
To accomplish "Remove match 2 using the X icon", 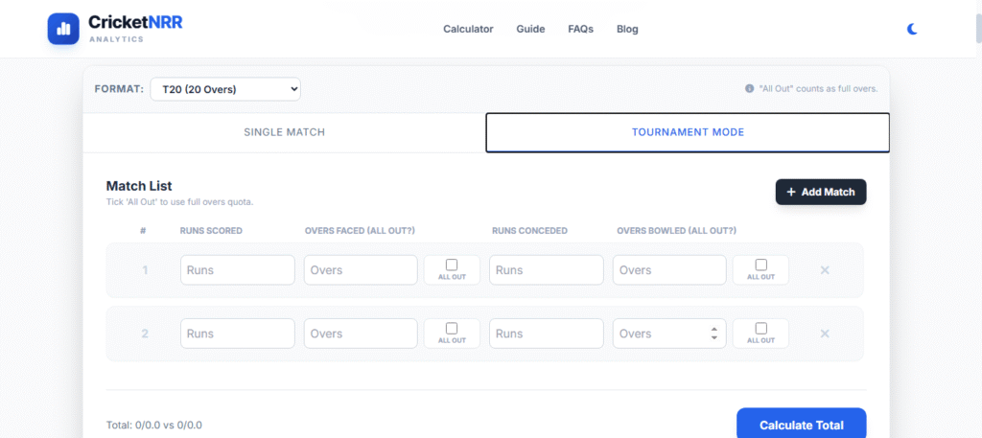I will 824,334.
